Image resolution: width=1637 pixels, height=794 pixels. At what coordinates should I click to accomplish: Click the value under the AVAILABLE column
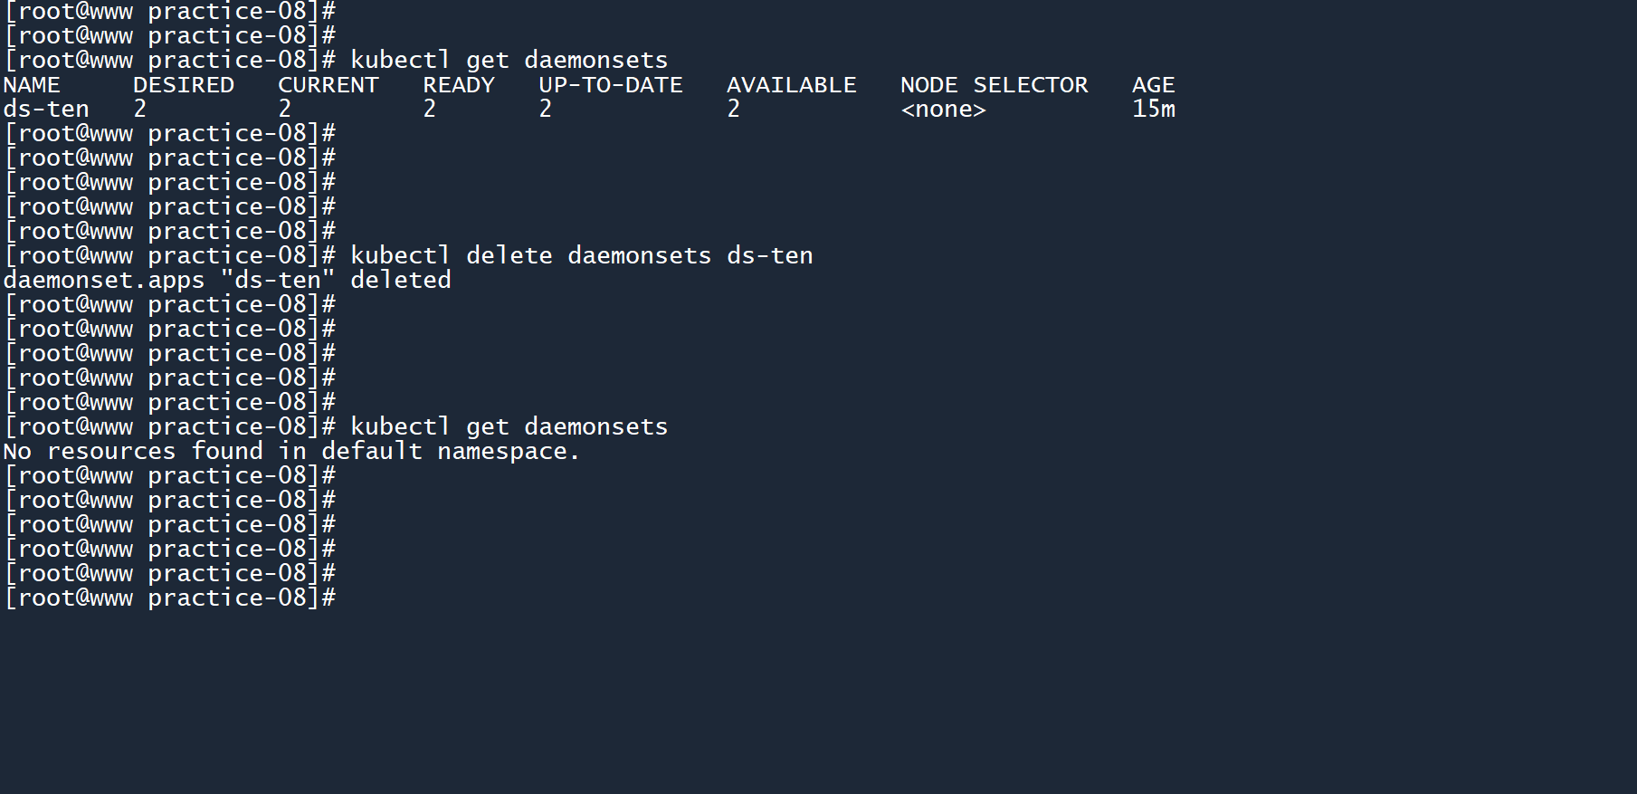click(734, 110)
